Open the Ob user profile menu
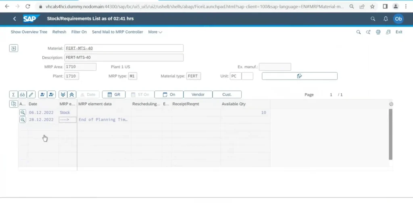Image resolution: width=413 pixels, height=209 pixels. click(398, 18)
